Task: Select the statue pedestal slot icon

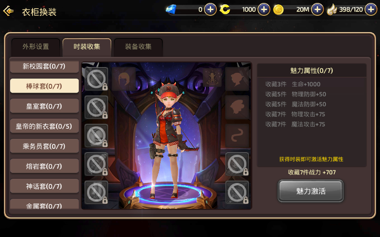Action: [212, 77]
